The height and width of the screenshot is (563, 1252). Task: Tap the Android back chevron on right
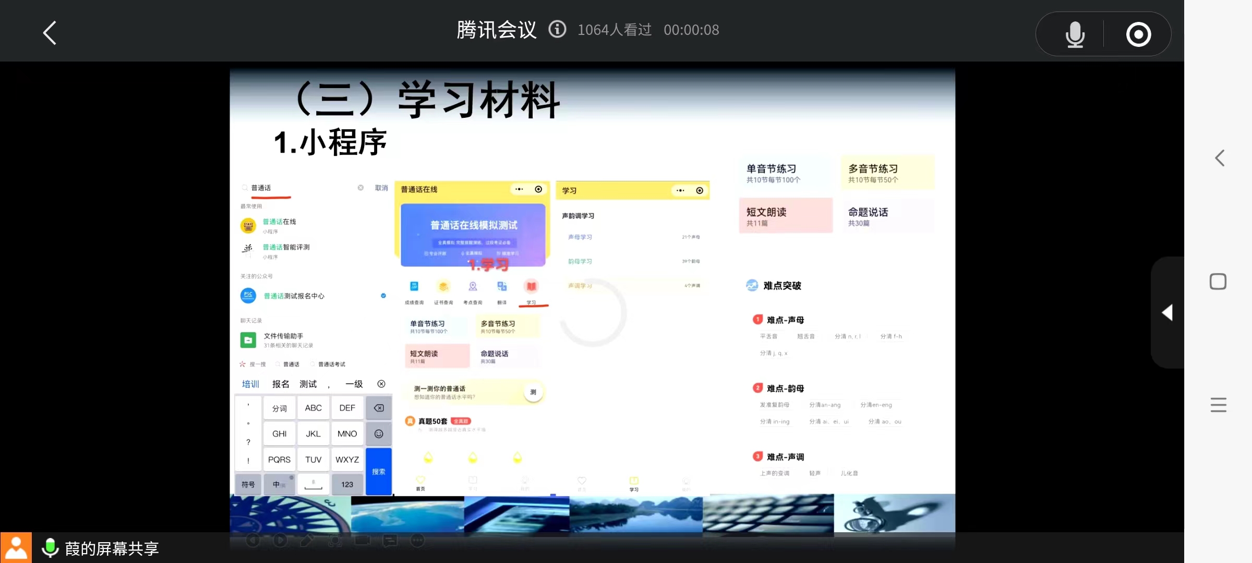pos(1219,158)
